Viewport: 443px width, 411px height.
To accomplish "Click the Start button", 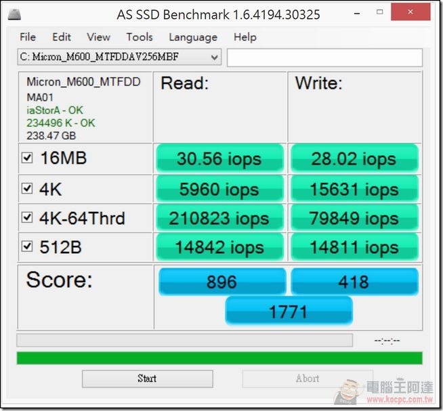I will point(148,378).
